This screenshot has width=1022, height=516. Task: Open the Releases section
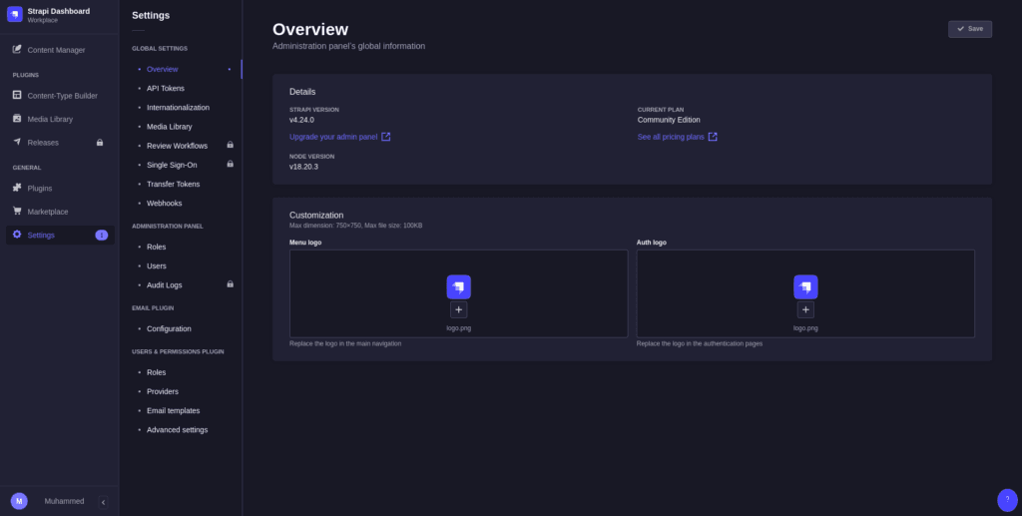(43, 143)
